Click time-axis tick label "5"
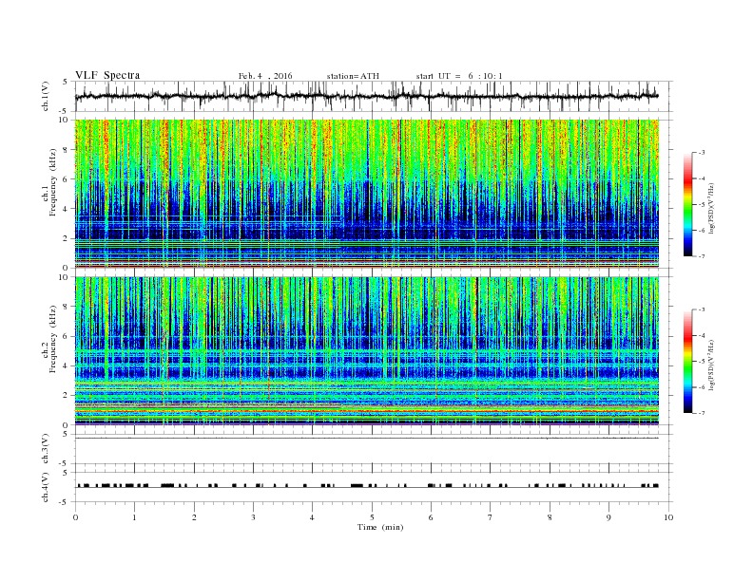The image size is (753, 581). point(372,517)
